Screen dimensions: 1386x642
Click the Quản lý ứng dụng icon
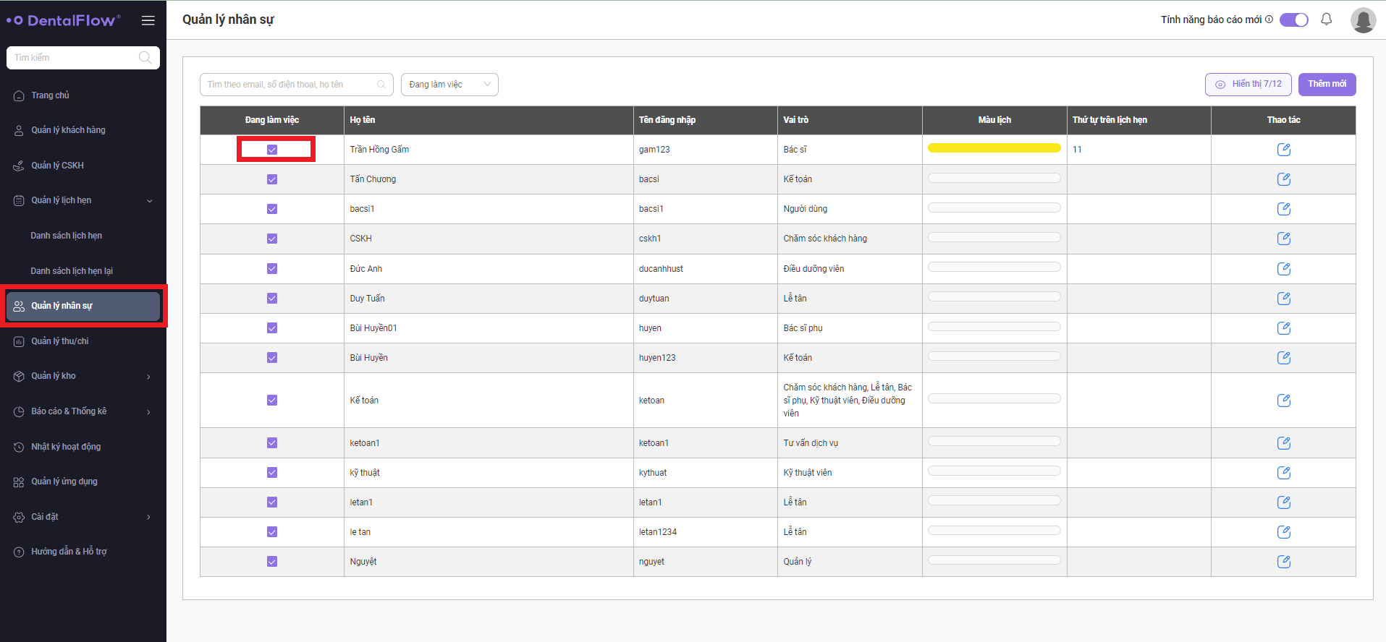[x=19, y=482]
